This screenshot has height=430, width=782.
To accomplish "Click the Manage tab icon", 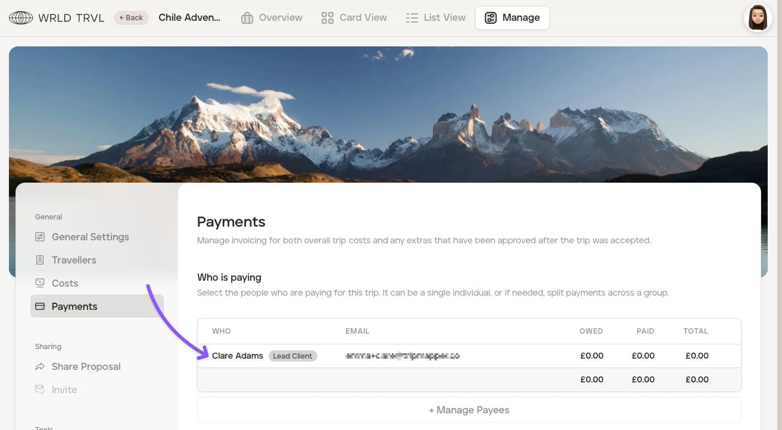I will [491, 18].
